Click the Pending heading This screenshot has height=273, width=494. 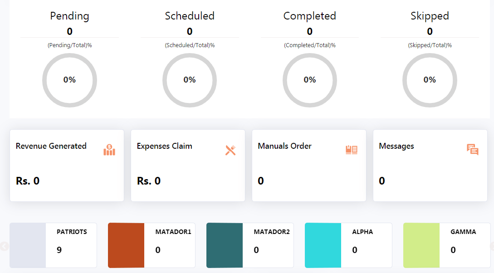pyautogui.click(x=69, y=16)
